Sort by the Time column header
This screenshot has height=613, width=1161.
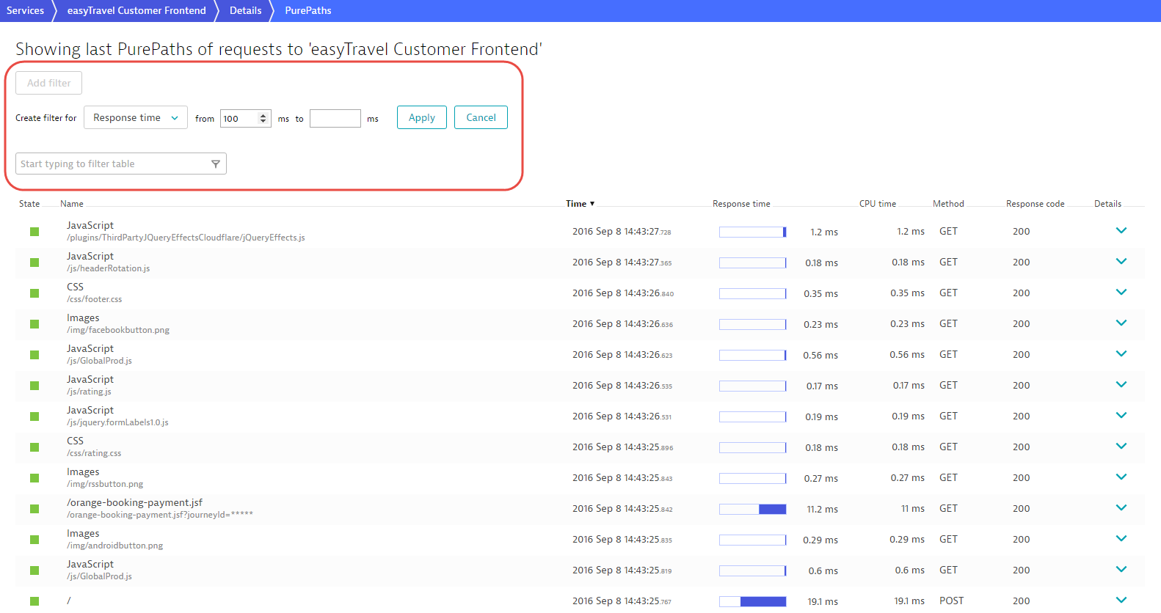tap(580, 204)
